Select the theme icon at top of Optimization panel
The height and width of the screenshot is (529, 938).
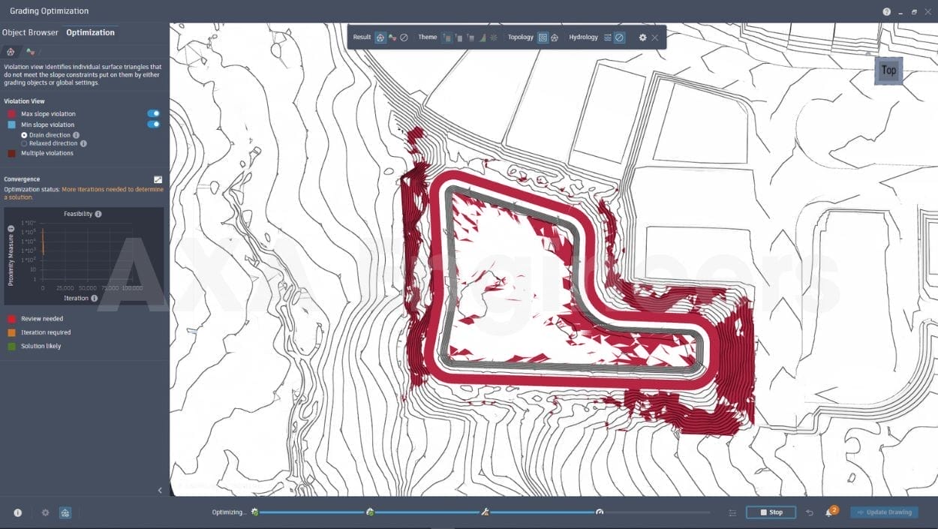tap(30, 53)
